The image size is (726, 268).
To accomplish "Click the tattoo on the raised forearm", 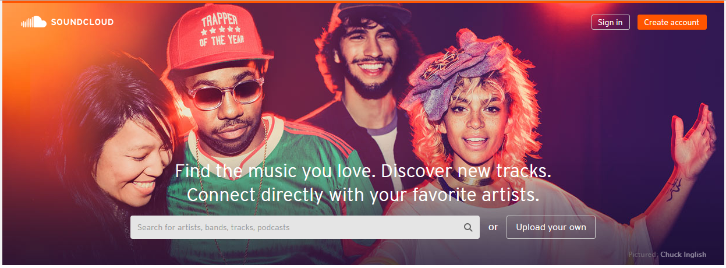I will pyautogui.click(x=674, y=188).
